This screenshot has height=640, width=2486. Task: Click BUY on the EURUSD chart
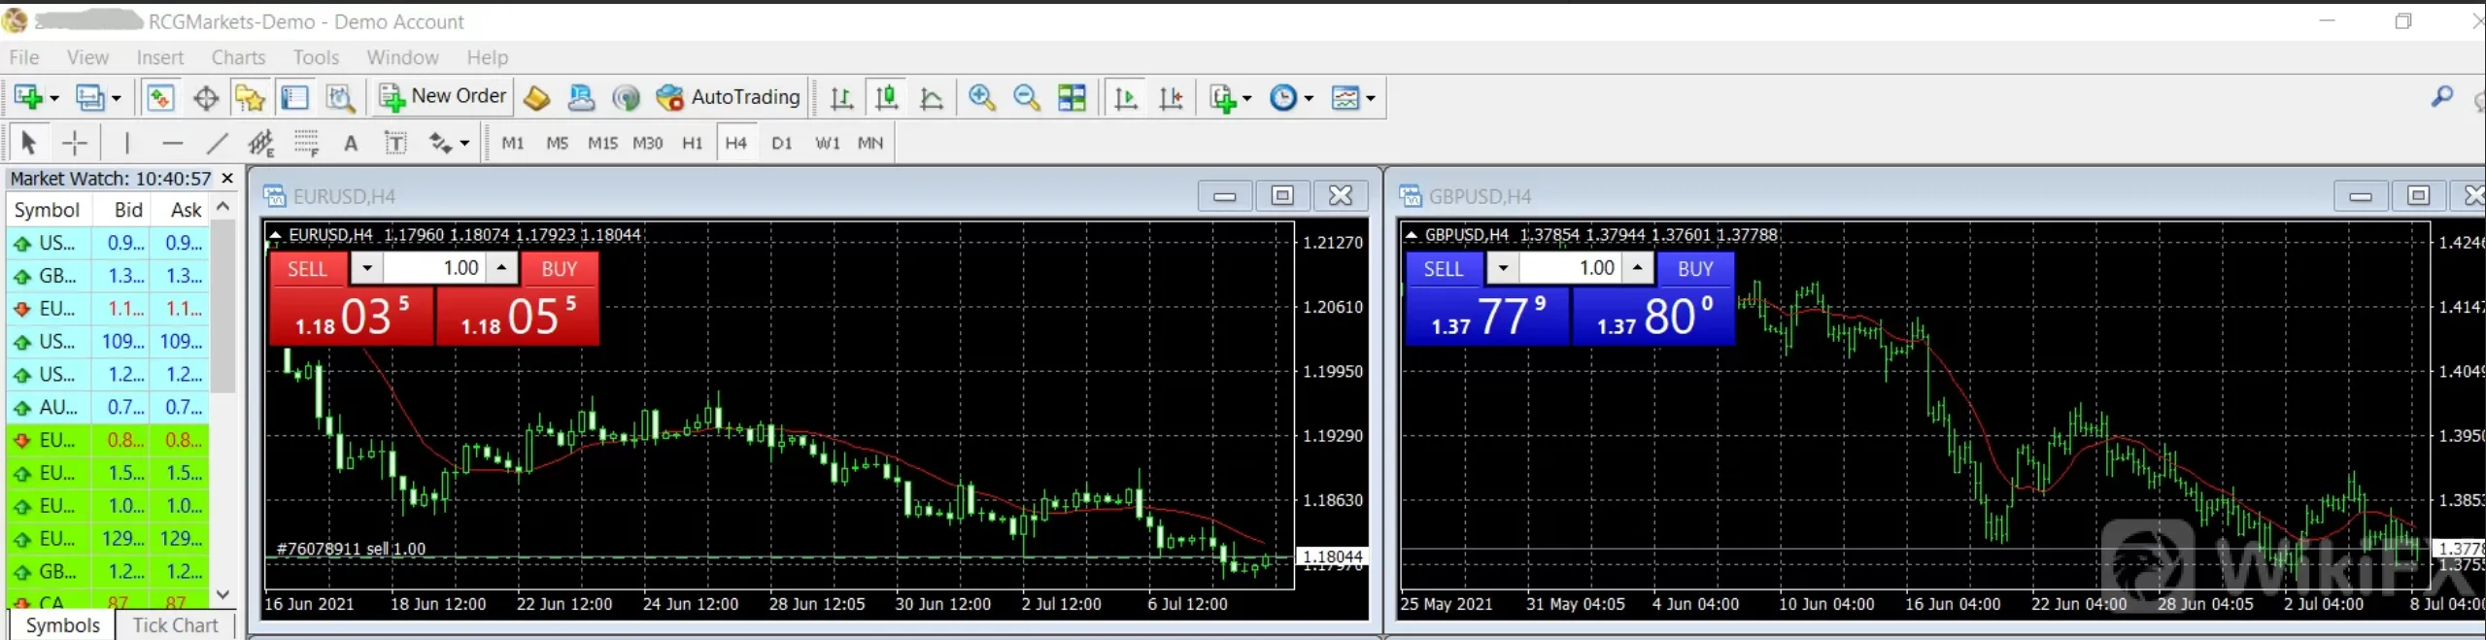tap(560, 269)
